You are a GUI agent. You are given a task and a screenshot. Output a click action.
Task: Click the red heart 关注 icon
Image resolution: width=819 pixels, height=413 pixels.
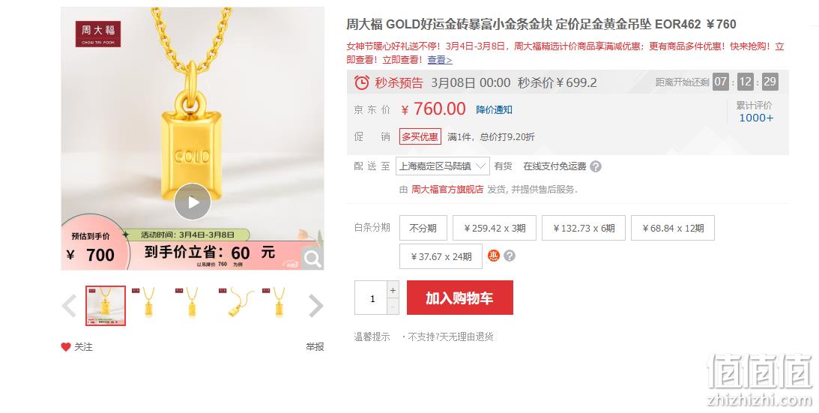(66, 347)
